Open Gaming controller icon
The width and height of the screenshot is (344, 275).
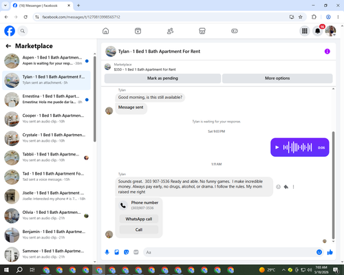pyautogui.click(x=235, y=31)
